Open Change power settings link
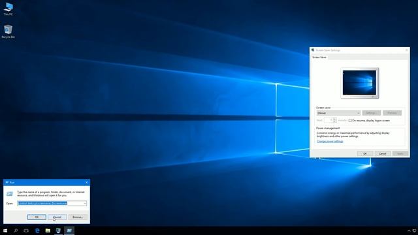Image resolution: width=418 pixels, height=235 pixels. click(x=330, y=141)
